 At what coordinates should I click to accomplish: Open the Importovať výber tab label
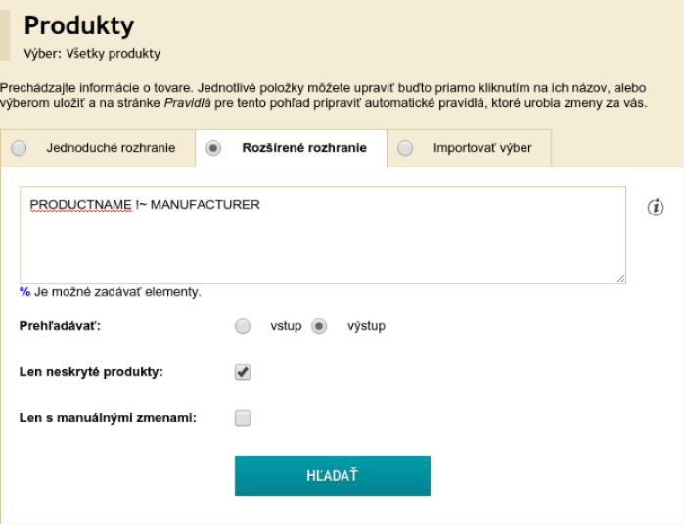click(x=482, y=148)
